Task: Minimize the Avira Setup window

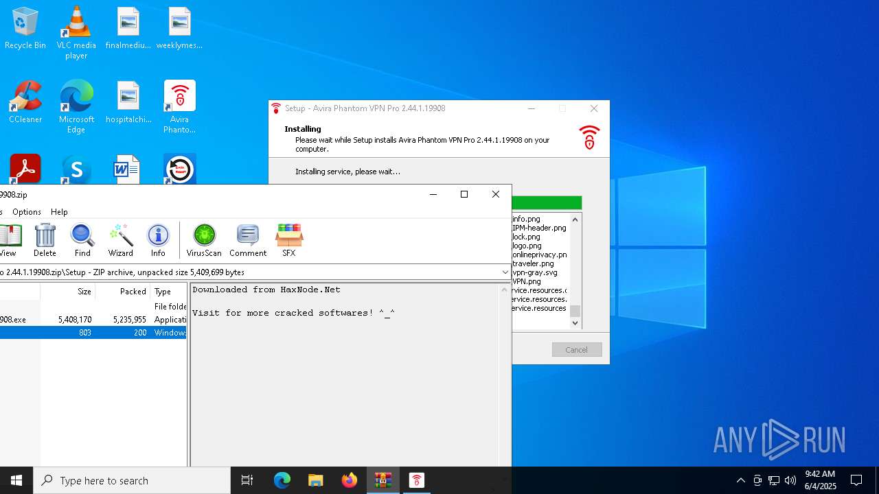Action: pyautogui.click(x=531, y=108)
